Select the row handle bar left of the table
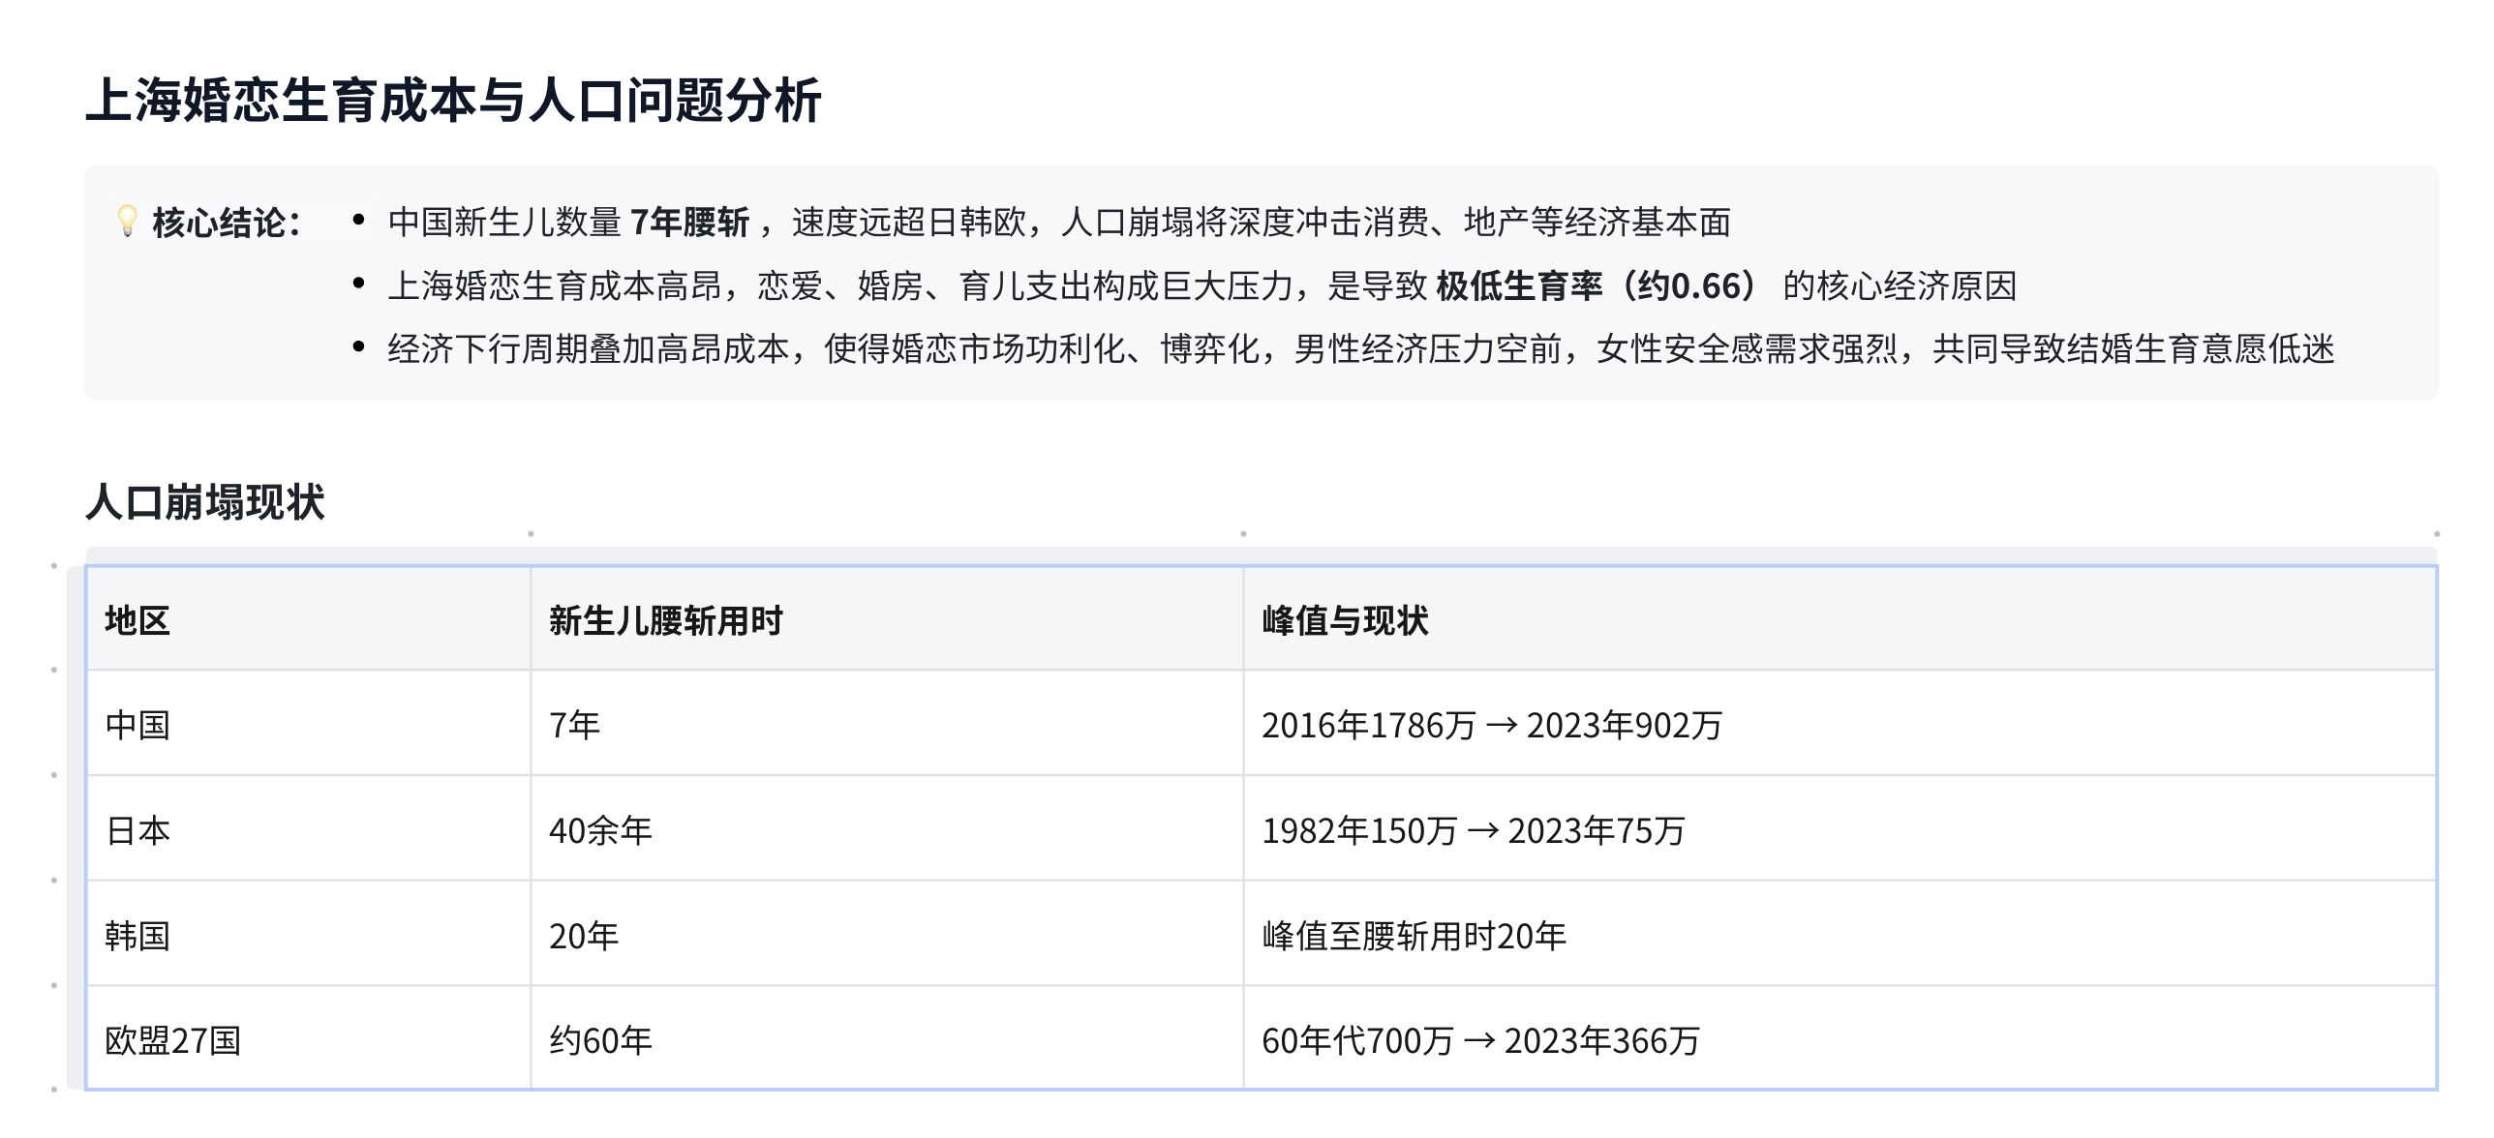This screenshot has height=1138, width=2494. (x=76, y=827)
